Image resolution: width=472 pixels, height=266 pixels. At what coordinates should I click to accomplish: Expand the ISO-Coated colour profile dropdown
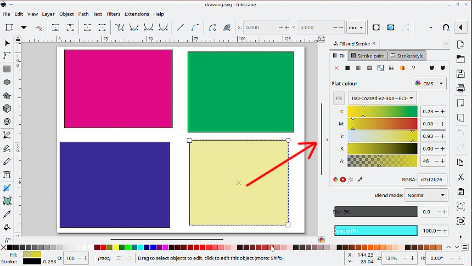click(x=383, y=99)
